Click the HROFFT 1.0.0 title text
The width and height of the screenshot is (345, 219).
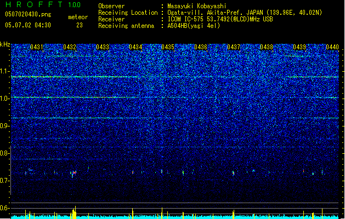(43, 4)
